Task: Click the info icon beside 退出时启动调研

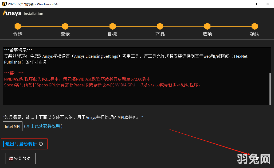Action: (41, 144)
